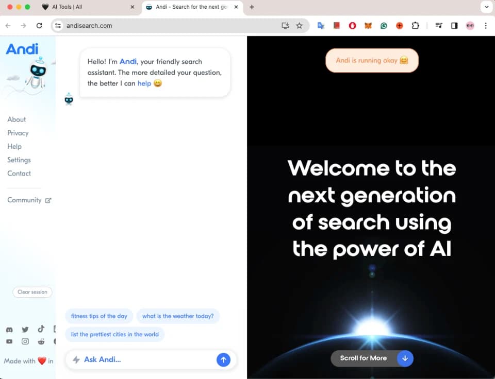Open the Privacy link in the sidebar

(18, 133)
